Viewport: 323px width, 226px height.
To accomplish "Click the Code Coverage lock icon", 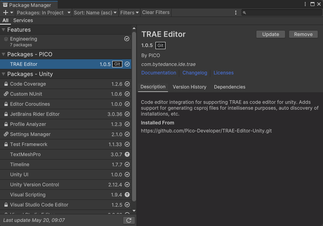I will pyautogui.click(x=6, y=84).
